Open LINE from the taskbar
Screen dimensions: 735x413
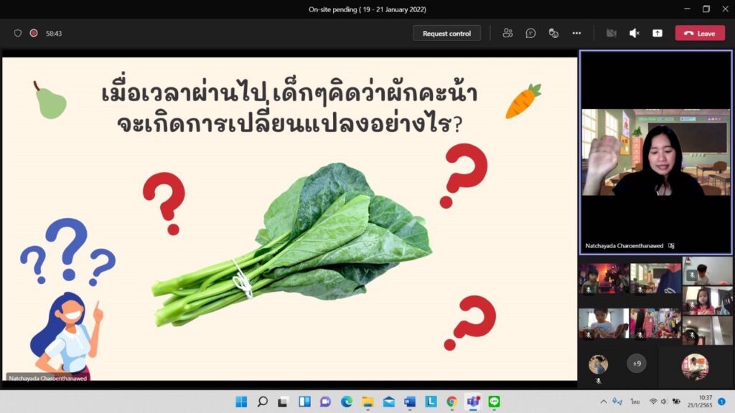[494, 402]
